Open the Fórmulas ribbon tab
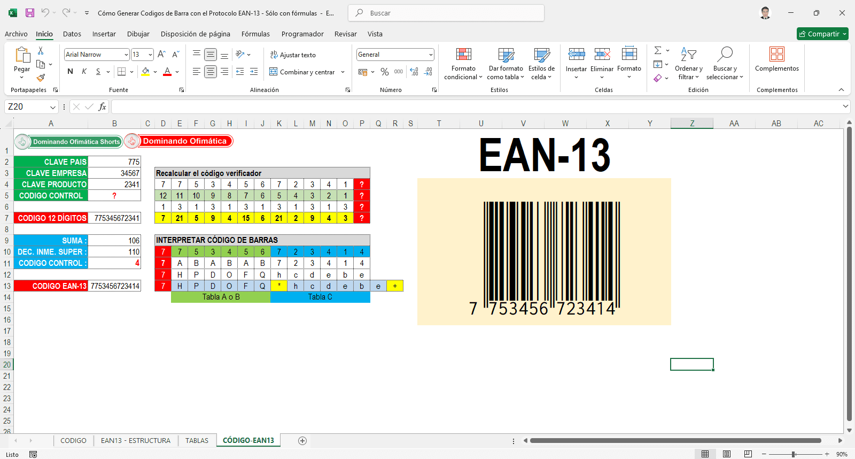The image size is (855, 459). (x=255, y=34)
